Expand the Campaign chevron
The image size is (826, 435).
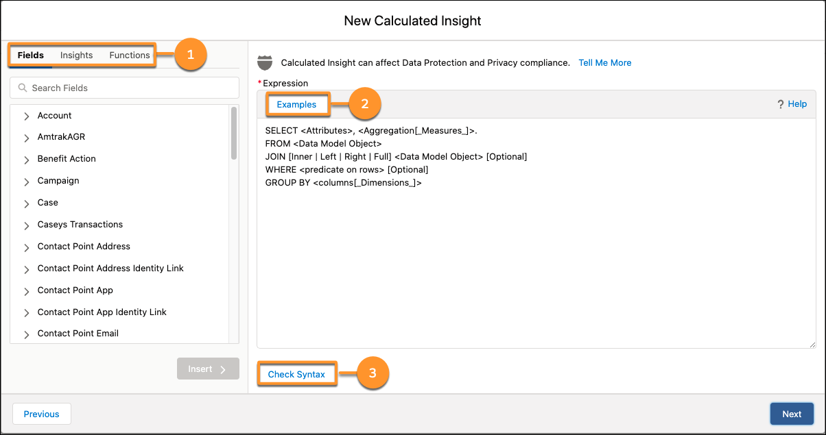point(27,181)
